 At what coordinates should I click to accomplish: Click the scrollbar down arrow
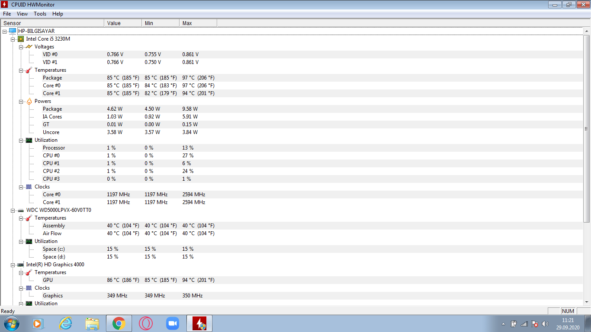(587, 302)
